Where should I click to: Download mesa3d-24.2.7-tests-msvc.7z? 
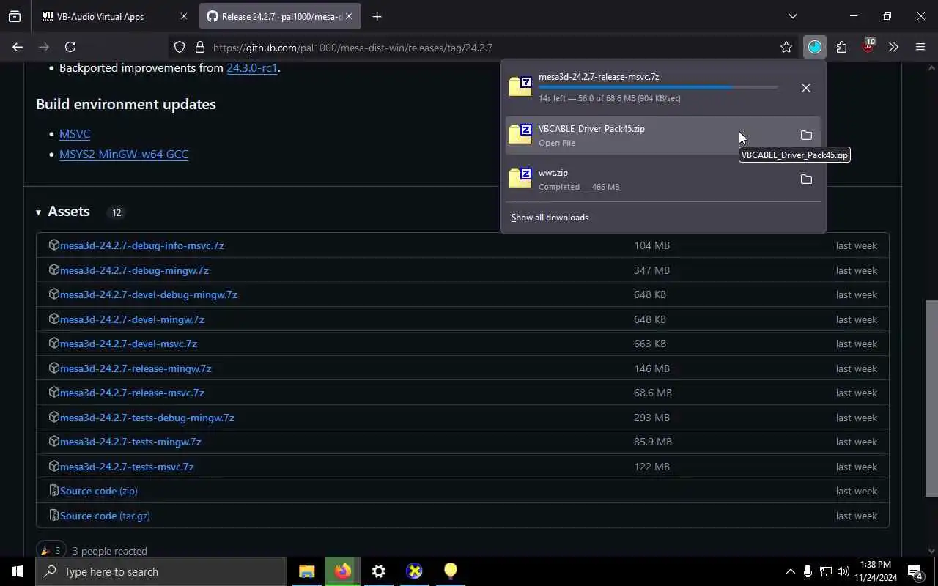point(127,467)
